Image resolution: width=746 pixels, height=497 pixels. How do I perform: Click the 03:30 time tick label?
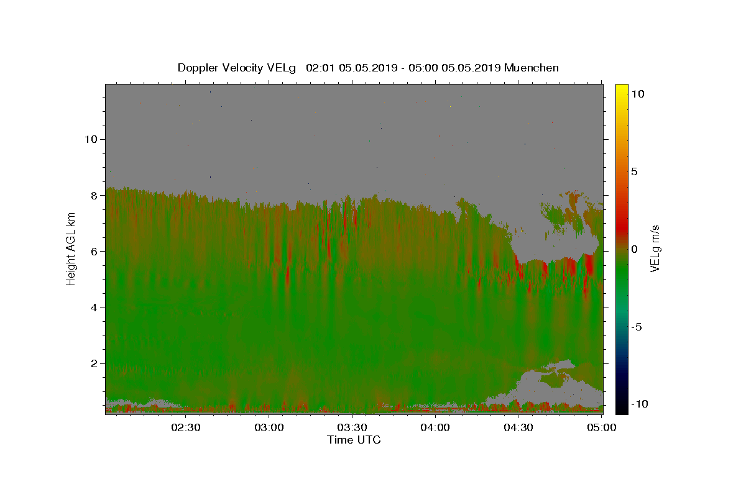pos(352,427)
